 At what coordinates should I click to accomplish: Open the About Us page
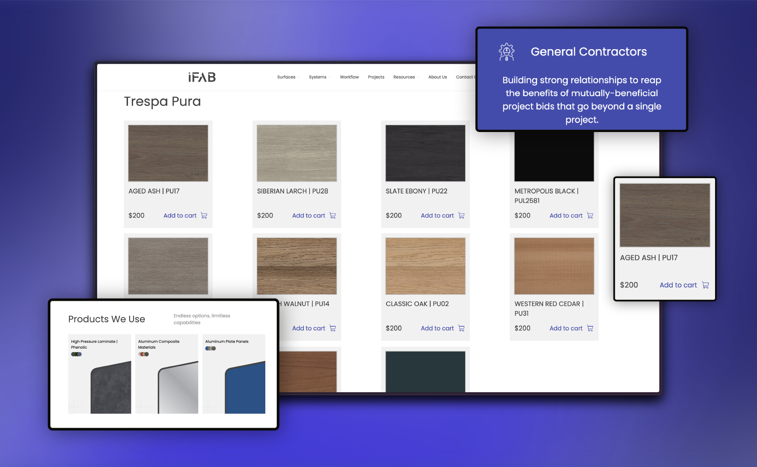tap(437, 77)
